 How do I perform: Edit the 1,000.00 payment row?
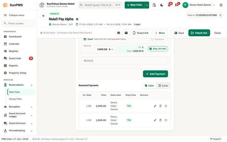pyautogui.click(x=155, y=120)
